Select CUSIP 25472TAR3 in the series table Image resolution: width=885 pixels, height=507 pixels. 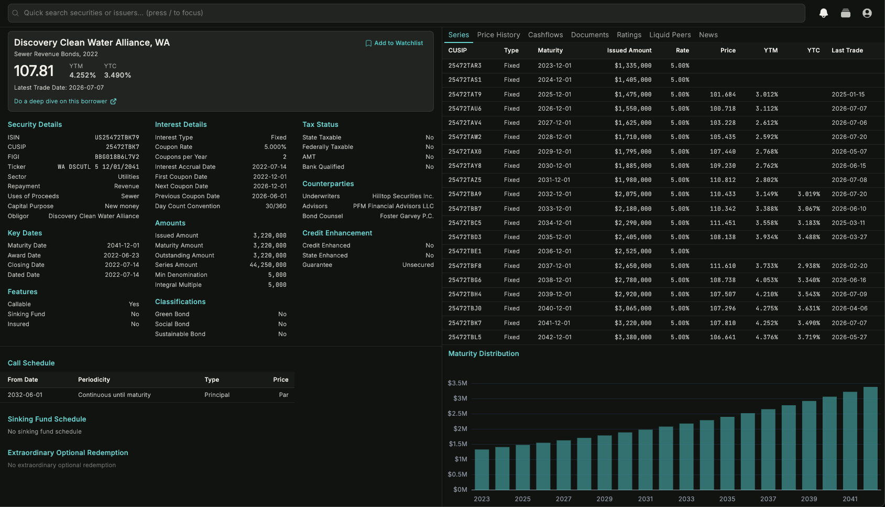click(465, 66)
